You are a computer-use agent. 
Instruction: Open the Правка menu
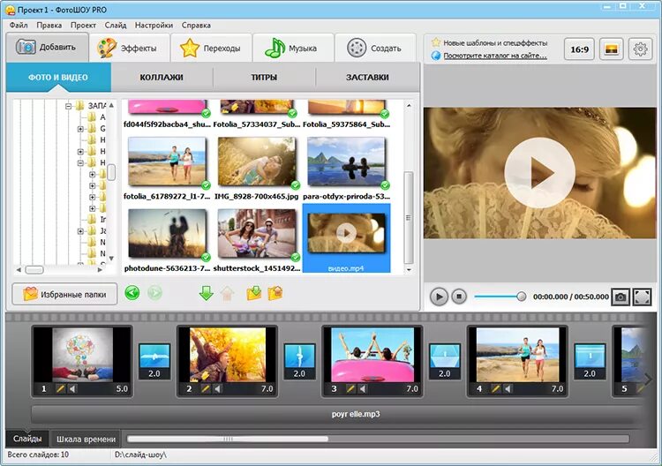pos(49,26)
